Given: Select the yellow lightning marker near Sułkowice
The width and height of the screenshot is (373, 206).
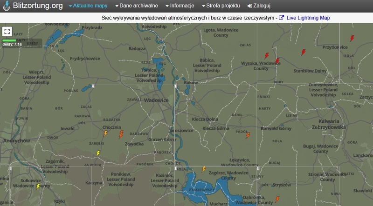Looking at the screenshot, I should [x=38, y=186].
